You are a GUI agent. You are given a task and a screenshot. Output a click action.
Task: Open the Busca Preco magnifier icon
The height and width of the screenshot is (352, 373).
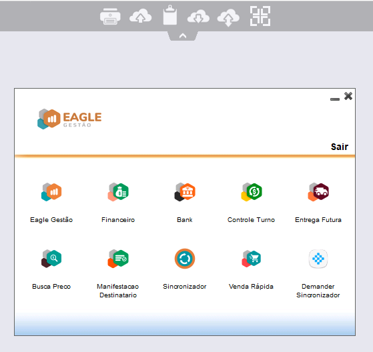(x=51, y=259)
